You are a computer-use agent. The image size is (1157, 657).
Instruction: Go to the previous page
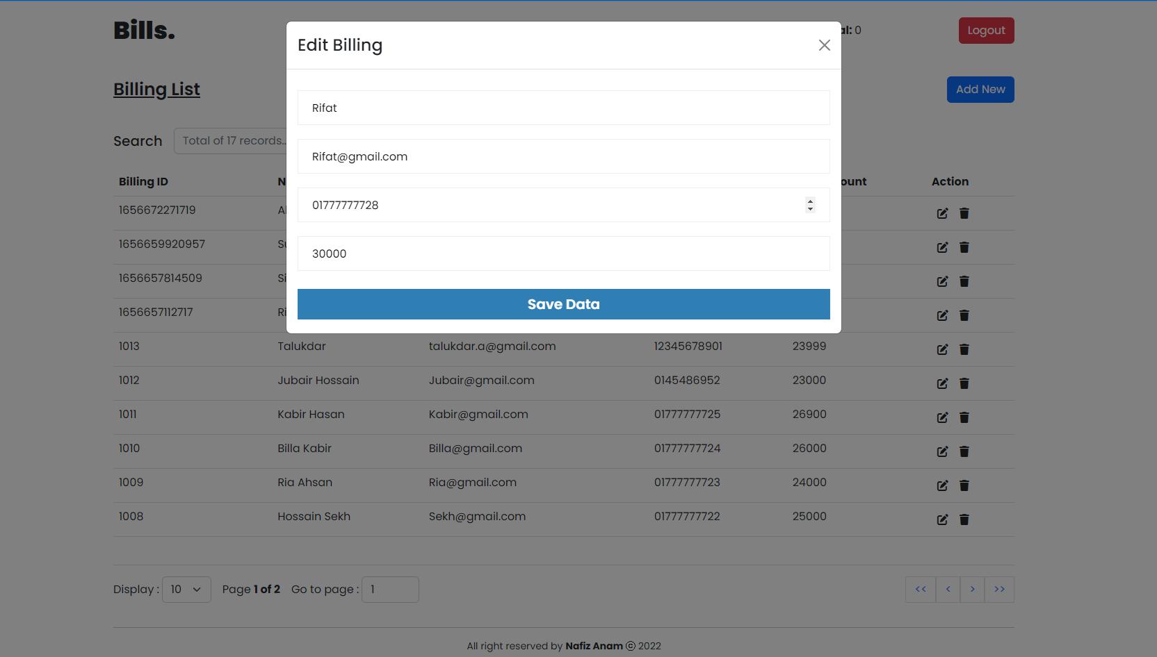pyautogui.click(x=948, y=590)
